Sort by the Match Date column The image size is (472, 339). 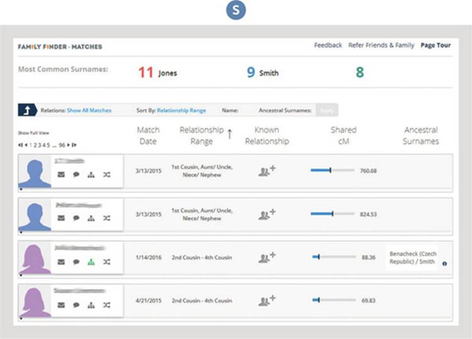click(x=149, y=135)
